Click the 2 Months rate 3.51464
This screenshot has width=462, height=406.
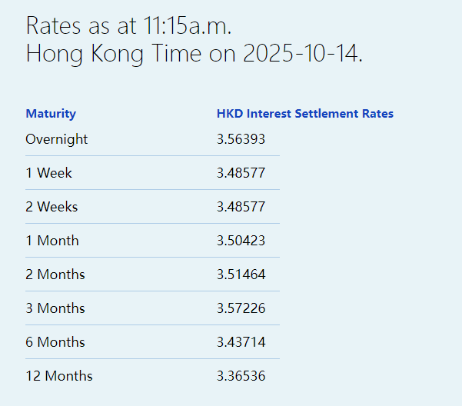[241, 275]
